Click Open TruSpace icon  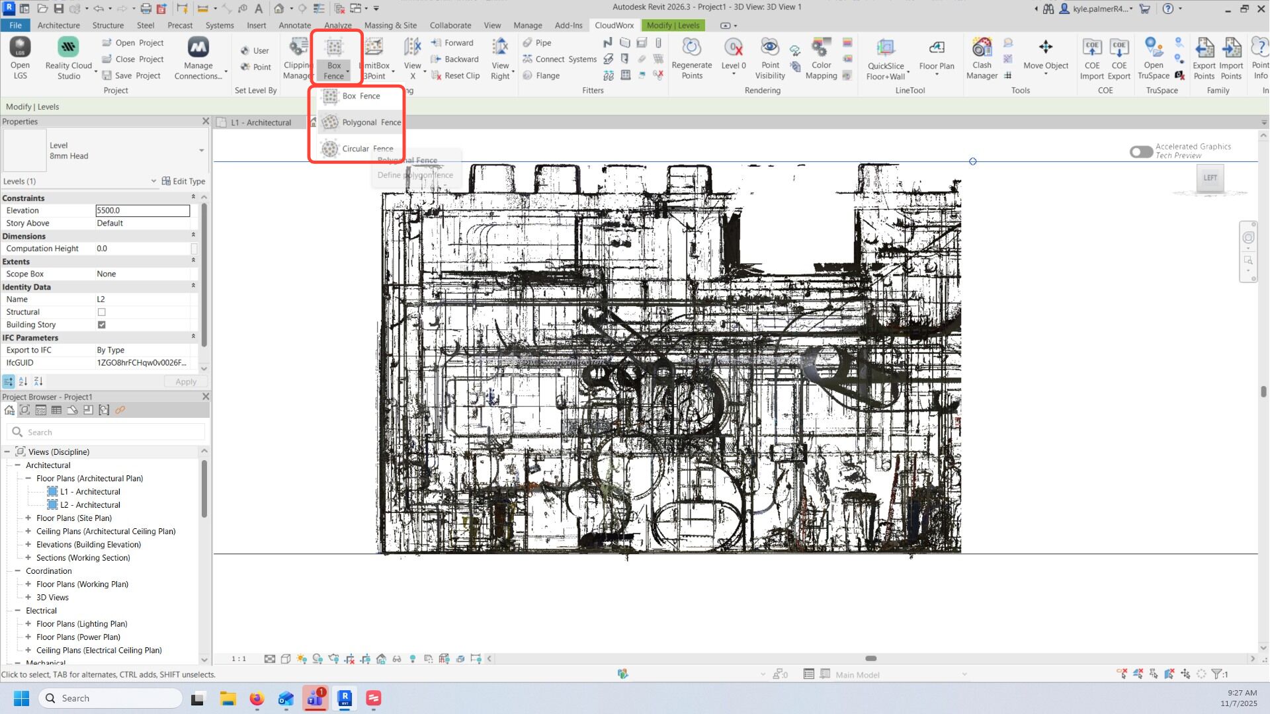[x=1153, y=48]
